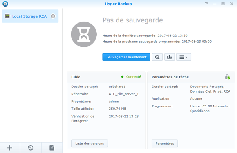
Task: Create a new backup task with plus icon
Action: [9, 148]
